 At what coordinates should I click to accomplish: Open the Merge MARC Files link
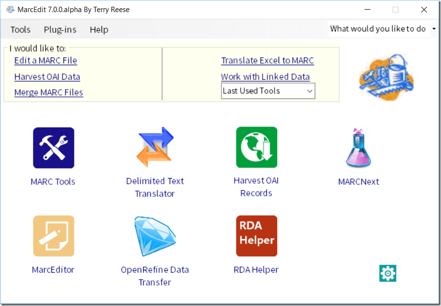tap(49, 92)
